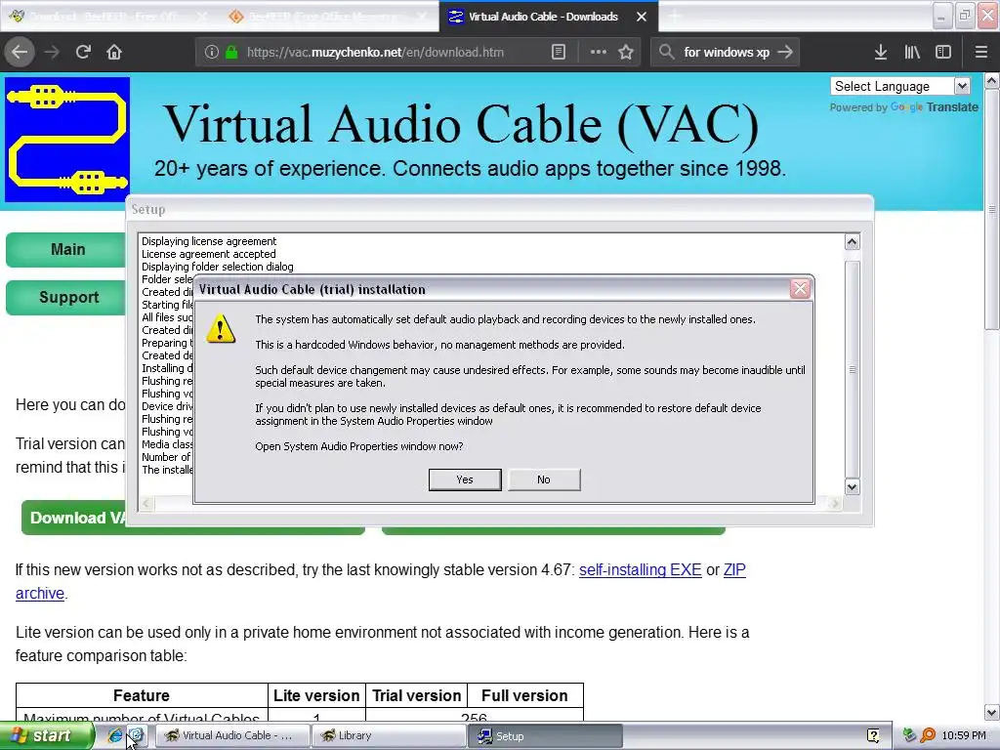Viewport: 1000px width, 750px height.
Task: Select 'License agreement accepted' log line
Action: pyautogui.click(x=209, y=254)
